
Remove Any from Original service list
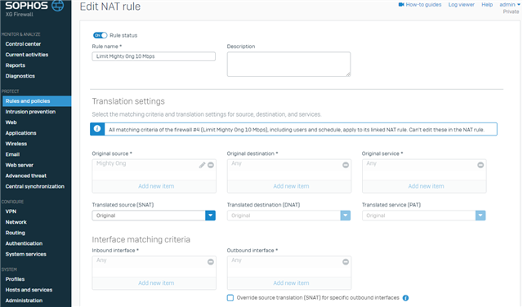click(481, 165)
